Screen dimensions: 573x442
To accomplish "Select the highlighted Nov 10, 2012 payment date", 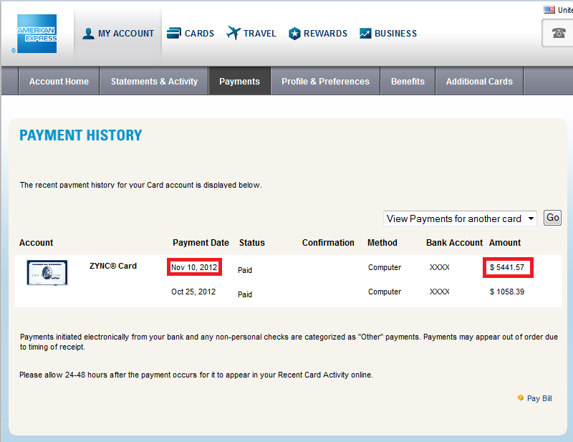I will click(x=194, y=266).
